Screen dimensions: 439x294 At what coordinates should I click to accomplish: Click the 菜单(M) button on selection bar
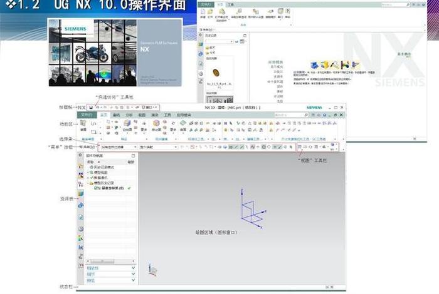pos(87,147)
